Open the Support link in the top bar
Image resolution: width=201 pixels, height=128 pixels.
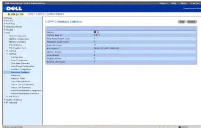[x=164, y=3]
